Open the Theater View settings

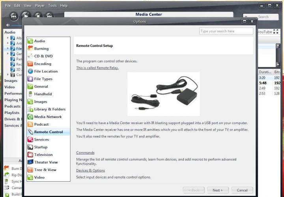point(45,162)
